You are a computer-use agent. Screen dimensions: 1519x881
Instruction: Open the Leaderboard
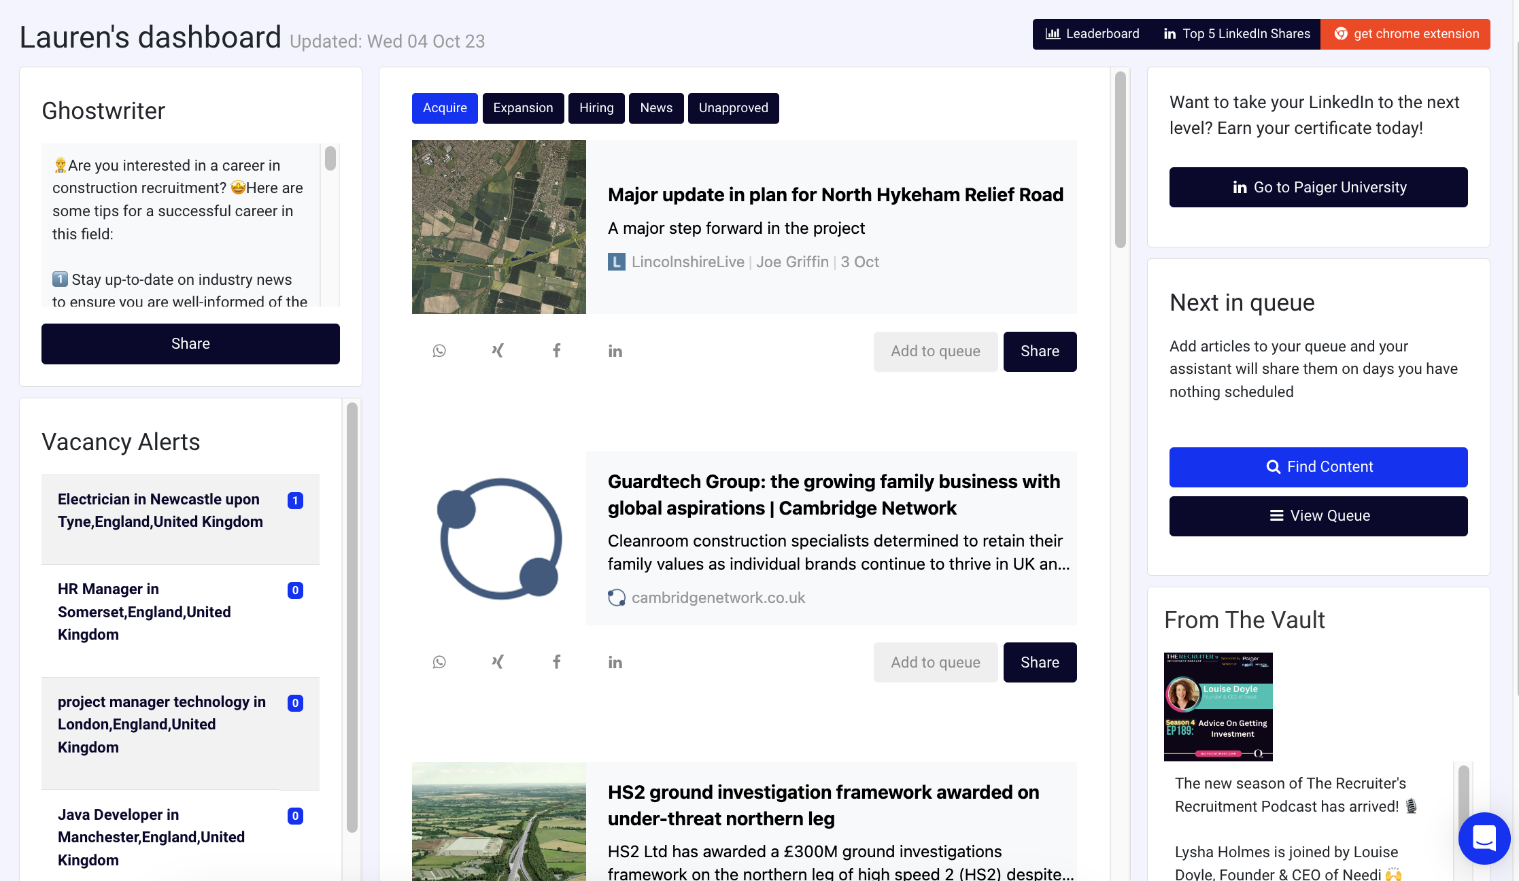coord(1092,34)
